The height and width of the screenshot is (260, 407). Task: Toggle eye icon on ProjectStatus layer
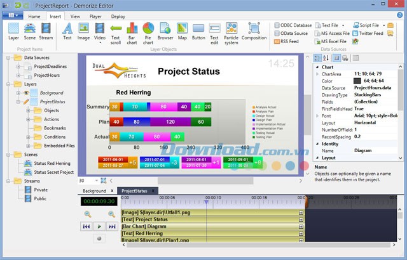click(27, 101)
